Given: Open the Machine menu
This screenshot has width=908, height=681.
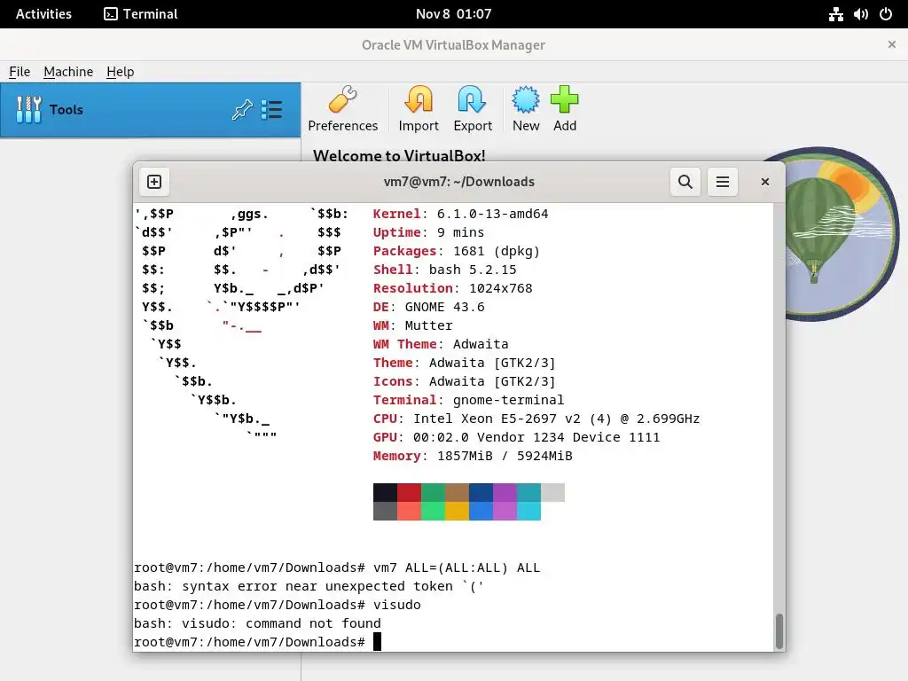Looking at the screenshot, I should 68,72.
